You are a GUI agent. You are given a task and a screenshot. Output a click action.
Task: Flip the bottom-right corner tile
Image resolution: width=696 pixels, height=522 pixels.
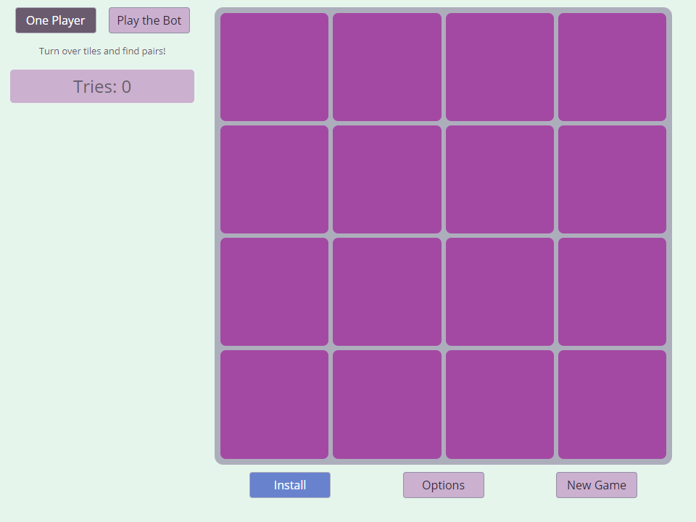pyautogui.click(x=612, y=405)
